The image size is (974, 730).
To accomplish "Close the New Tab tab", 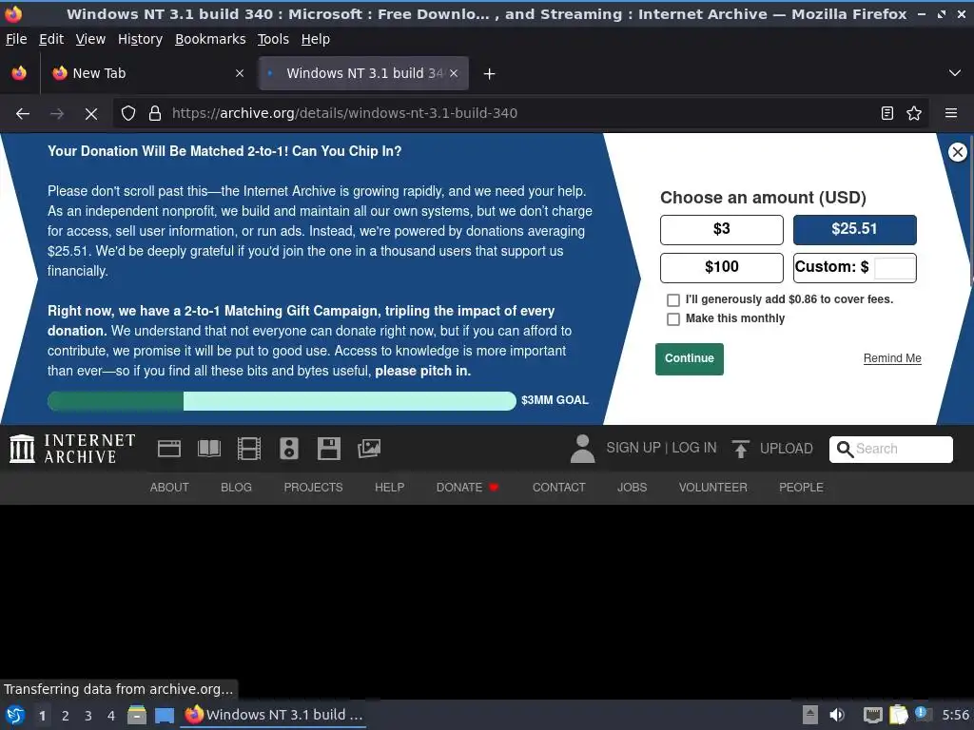I will (x=239, y=73).
